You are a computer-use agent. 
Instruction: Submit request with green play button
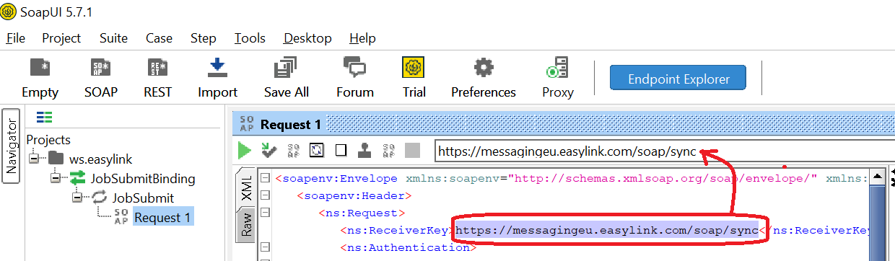(x=245, y=151)
